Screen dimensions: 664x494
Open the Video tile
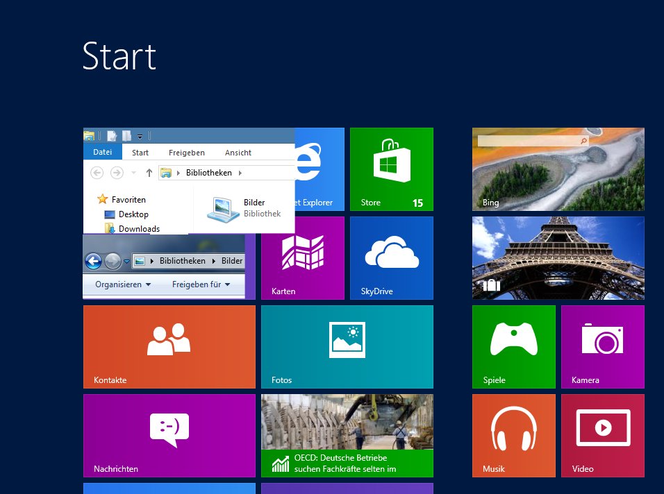(x=603, y=436)
